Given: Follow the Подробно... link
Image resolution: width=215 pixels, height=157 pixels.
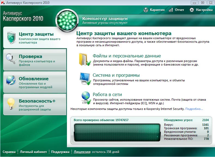Looking at the screenshot, I should (x=194, y=109).
